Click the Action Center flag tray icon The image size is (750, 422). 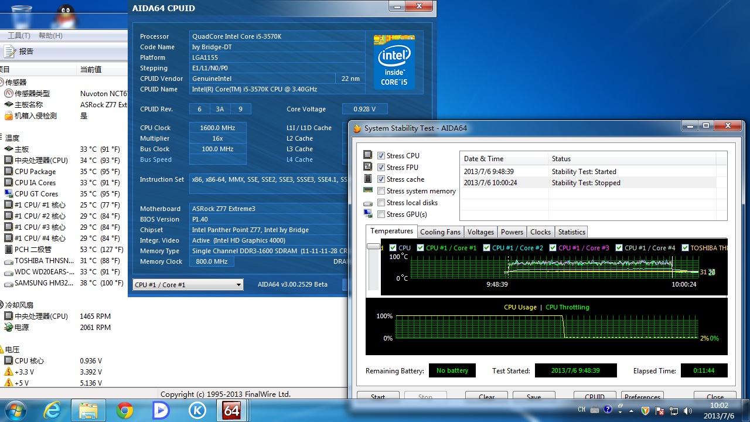coord(660,410)
